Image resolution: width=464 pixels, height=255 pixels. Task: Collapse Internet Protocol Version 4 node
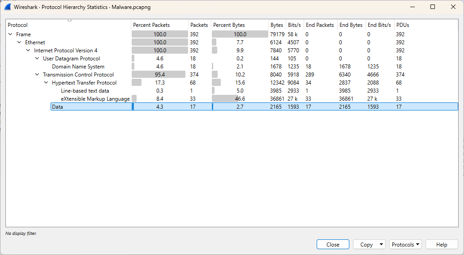point(28,50)
